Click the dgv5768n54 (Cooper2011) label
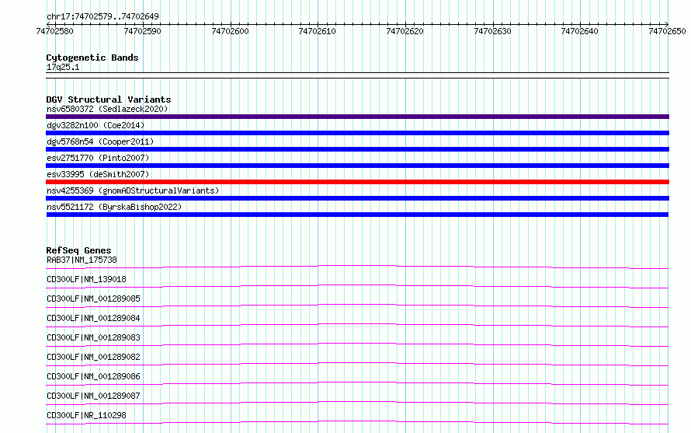The width and height of the screenshot is (691, 433). 100,141
